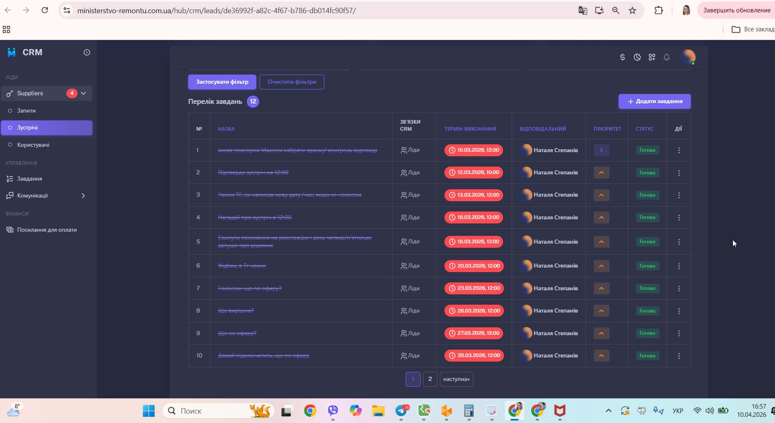This screenshot has width=775, height=423.
Task: Open actions menu for task row 3
Action: (679, 195)
